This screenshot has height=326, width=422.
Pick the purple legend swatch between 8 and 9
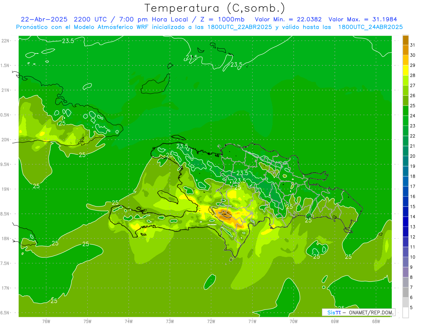[405, 273]
